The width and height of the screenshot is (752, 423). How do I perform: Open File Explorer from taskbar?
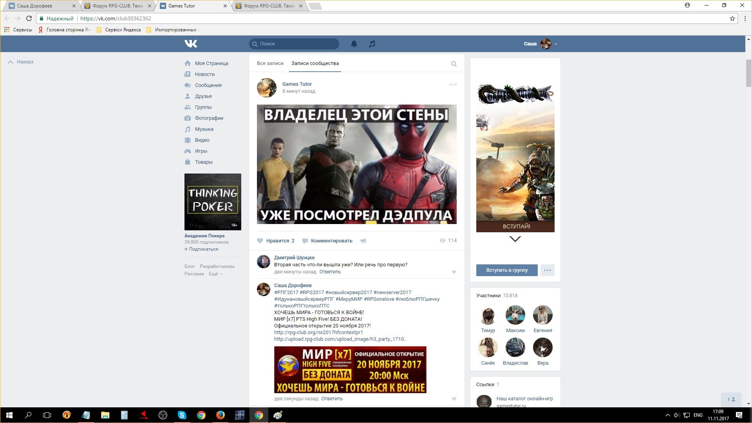105,415
